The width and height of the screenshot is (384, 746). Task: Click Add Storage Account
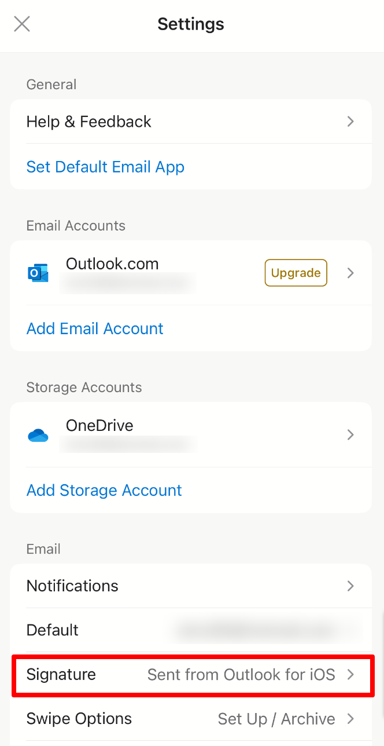(104, 490)
